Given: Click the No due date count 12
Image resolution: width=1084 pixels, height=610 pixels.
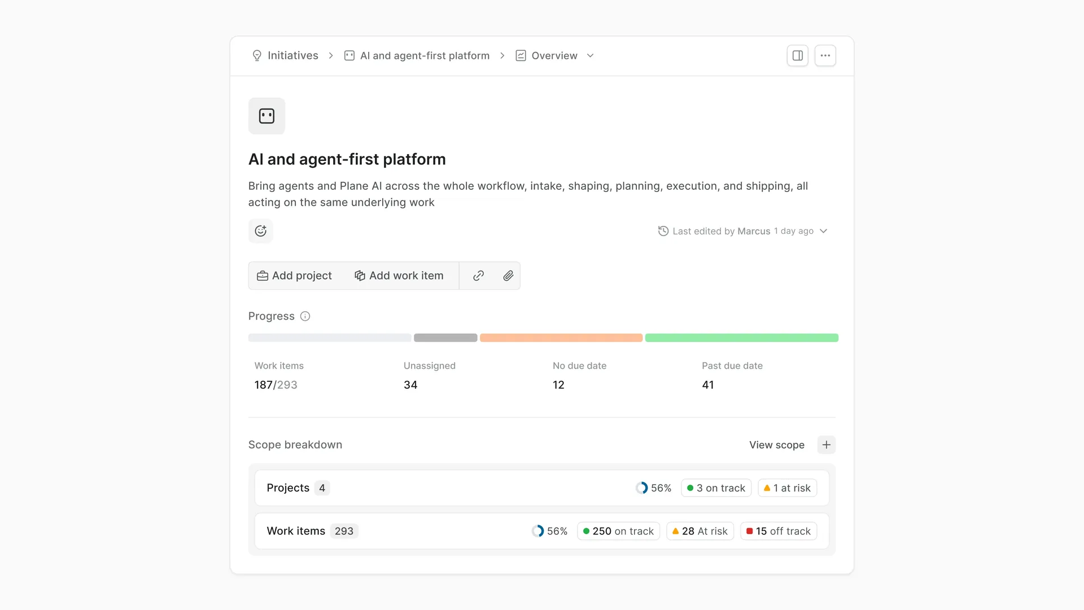Looking at the screenshot, I should (x=558, y=385).
